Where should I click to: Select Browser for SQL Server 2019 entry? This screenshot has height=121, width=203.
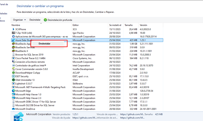[29, 55]
